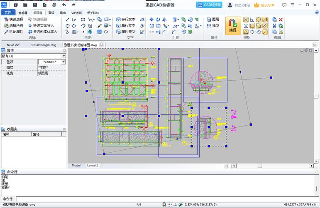Click the undo arrow in title bar
The height and width of the screenshot is (208, 320).
(x=64, y=5)
